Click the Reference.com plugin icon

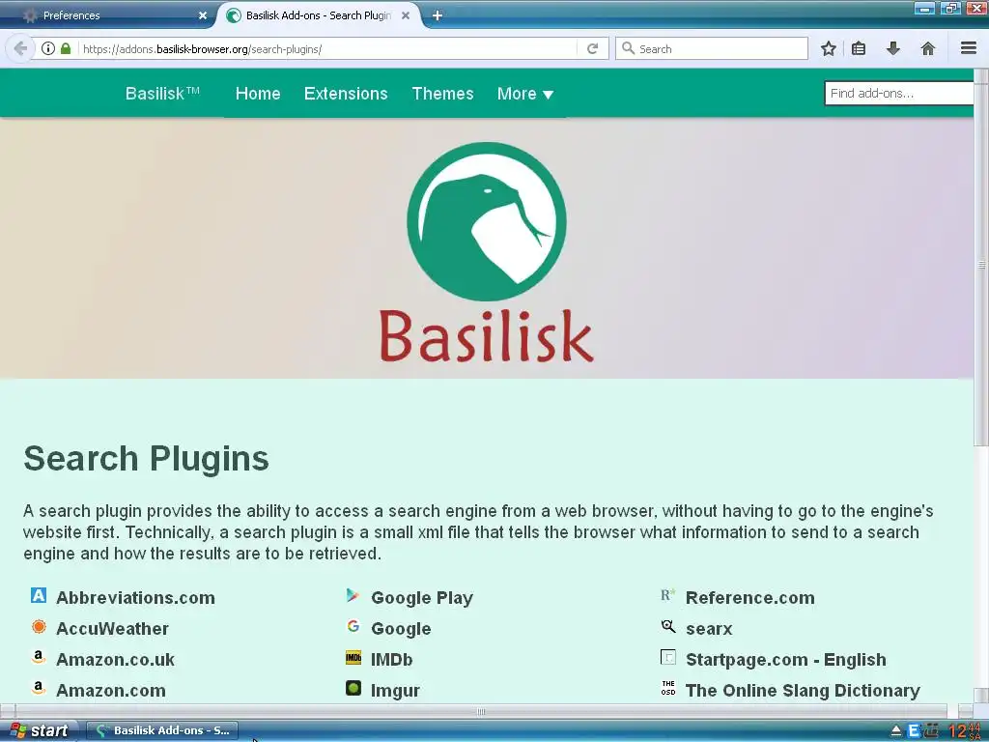668,595
